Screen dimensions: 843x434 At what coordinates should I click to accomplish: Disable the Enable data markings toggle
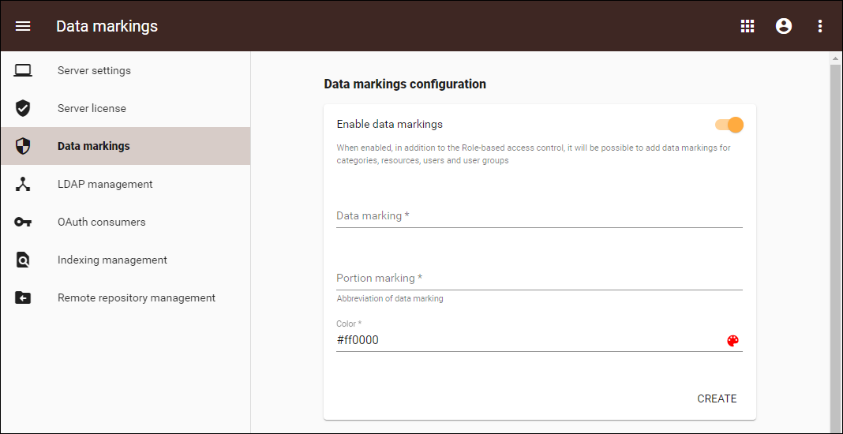click(730, 125)
